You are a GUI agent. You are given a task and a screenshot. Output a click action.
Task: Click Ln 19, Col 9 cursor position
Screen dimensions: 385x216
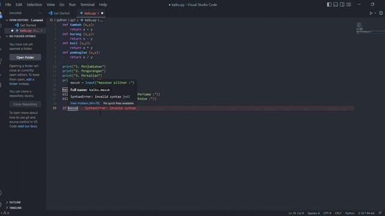pos(296,214)
